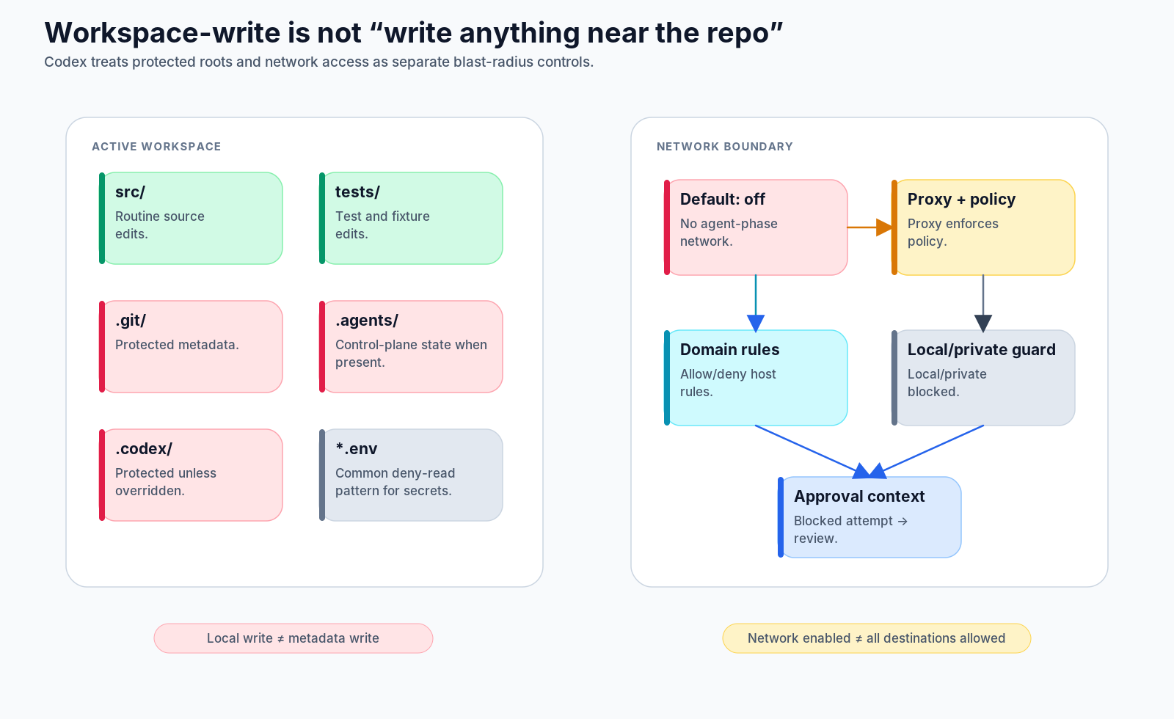Click the 'Local write ≠ metadata write' pill

tap(293, 638)
